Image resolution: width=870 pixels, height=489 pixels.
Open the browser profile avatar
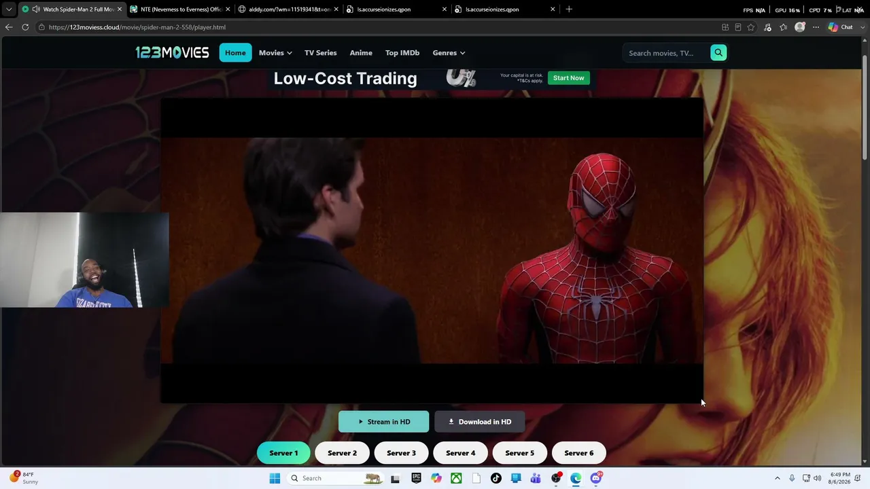800,27
